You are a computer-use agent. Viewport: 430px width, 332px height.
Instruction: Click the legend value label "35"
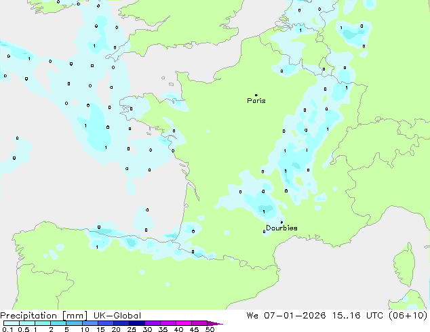click(x=163, y=329)
